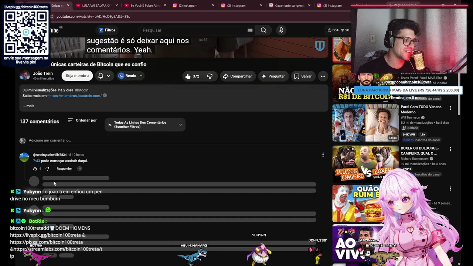The width and height of the screenshot is (473, 266).
Task: Click the browser address bar URL
Action: [93, 17]
